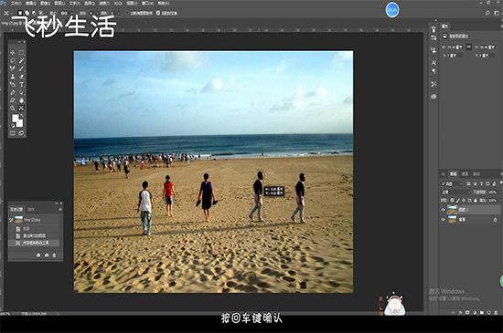The height and width of the screenshot is (333, 503).
Task: Swap foreground and background colors
Action: pyautogui.click(x=22, y=116)
